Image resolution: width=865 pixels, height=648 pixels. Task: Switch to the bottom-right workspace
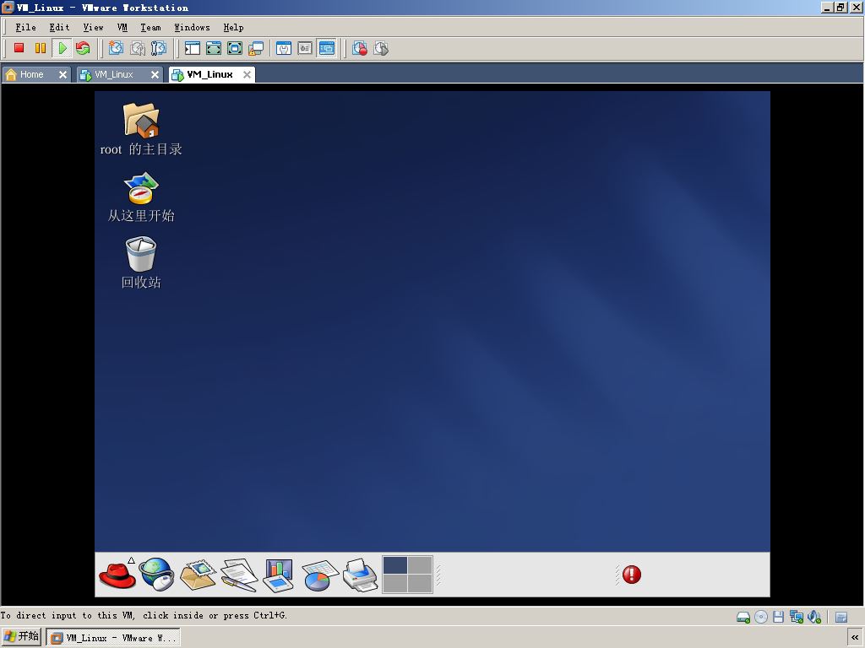pyautogui.click(x=420, y=584)
